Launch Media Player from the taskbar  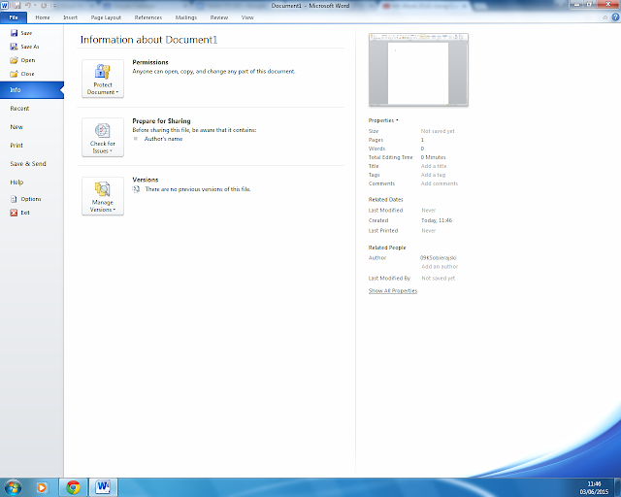[42, 487]
